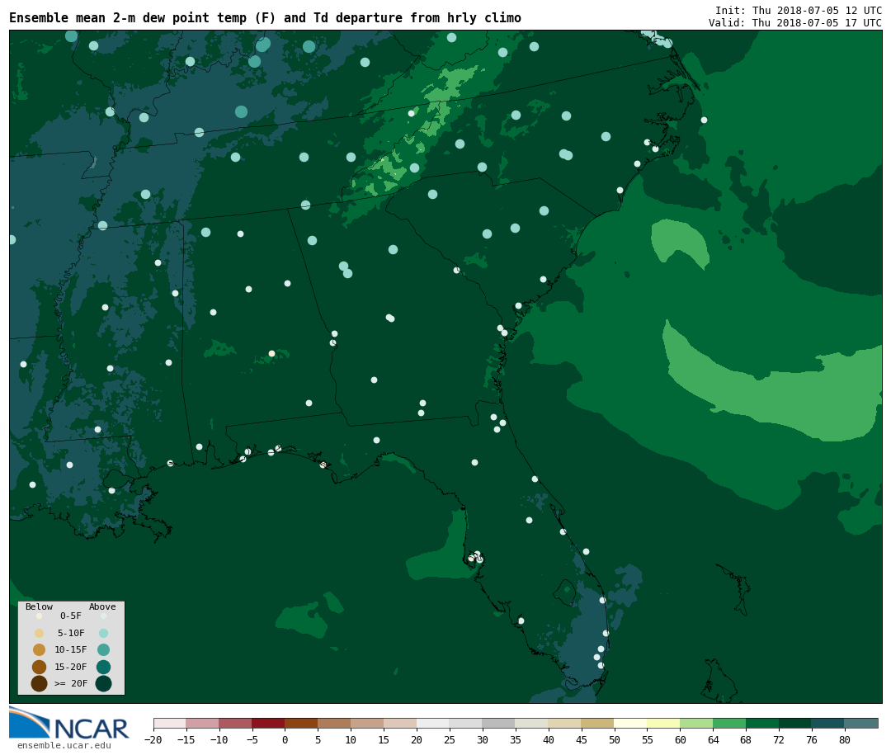The height and width of the screenshot is (755, 891).
Task: Pick the colorbar swatch between -15 and -10
Action: point(203,723)
